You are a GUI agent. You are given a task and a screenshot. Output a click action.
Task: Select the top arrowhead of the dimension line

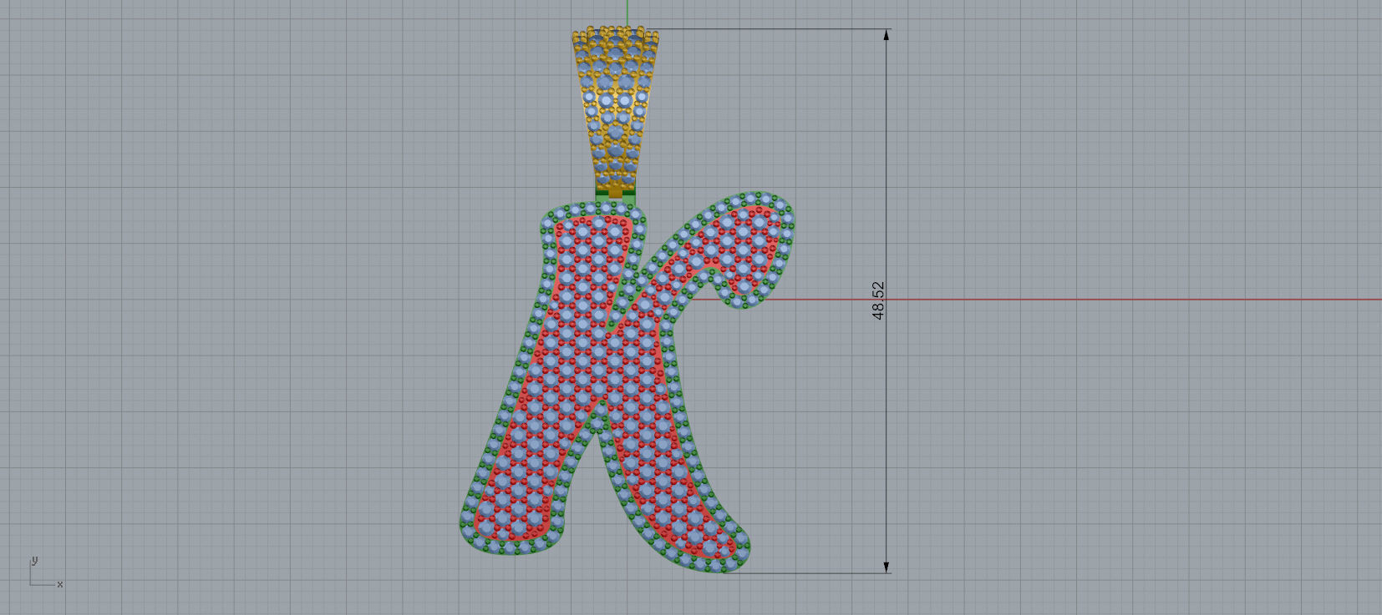coord(887,34)
